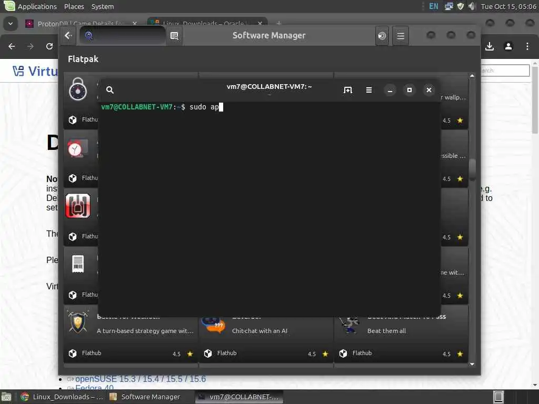
Task: Click the EN keyboard layout indicator
Action: coord(434,6)
